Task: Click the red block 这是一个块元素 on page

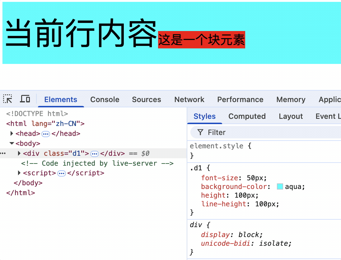Action: tap(202, 40)
